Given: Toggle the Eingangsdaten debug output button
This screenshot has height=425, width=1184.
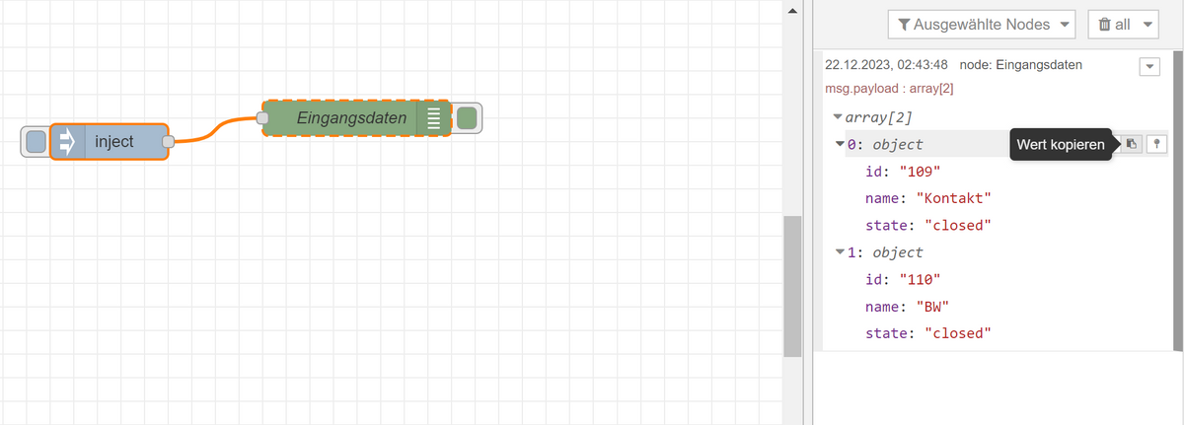Looking at the screenshot, I should coord(468,118).
